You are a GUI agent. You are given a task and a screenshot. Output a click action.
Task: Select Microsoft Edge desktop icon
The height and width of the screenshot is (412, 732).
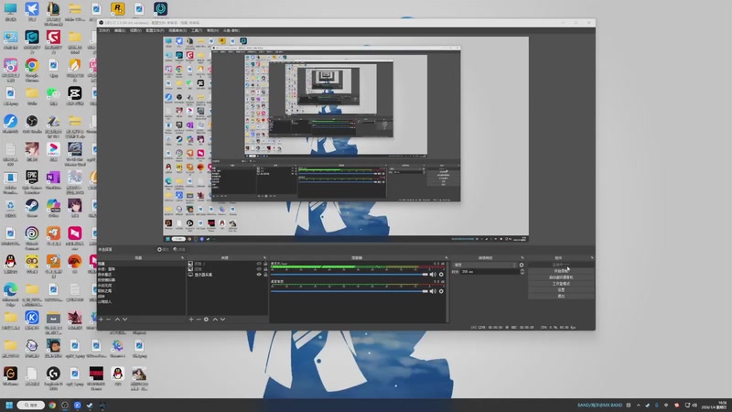click(x=10, y=294)
